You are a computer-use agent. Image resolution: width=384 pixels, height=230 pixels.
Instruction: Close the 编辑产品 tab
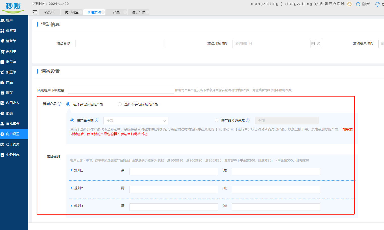[x=147, y=12]
